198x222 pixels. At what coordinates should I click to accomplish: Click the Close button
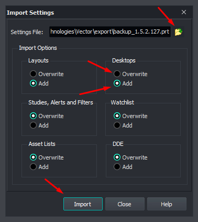point(125,204)
